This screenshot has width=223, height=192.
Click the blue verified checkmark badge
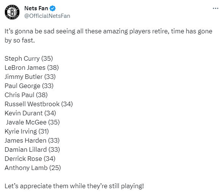52,8
